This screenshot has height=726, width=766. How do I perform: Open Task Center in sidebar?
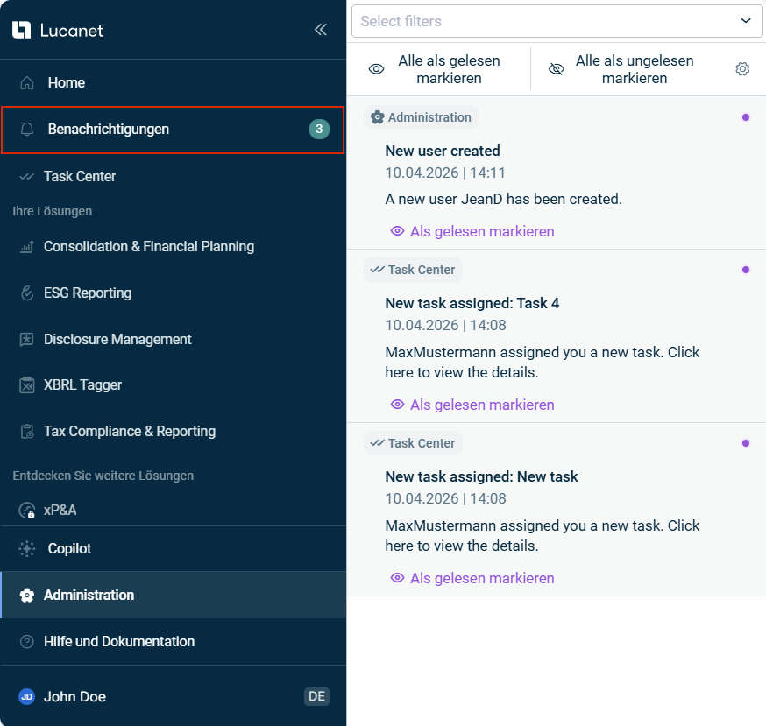[x=173, y=176]
